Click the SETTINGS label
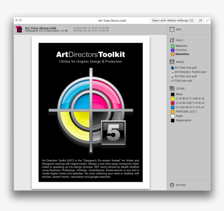Viewport: 224px width, 211px height. (181, 185)
